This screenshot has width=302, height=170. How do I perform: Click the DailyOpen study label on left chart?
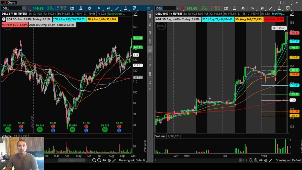(116, 14)
